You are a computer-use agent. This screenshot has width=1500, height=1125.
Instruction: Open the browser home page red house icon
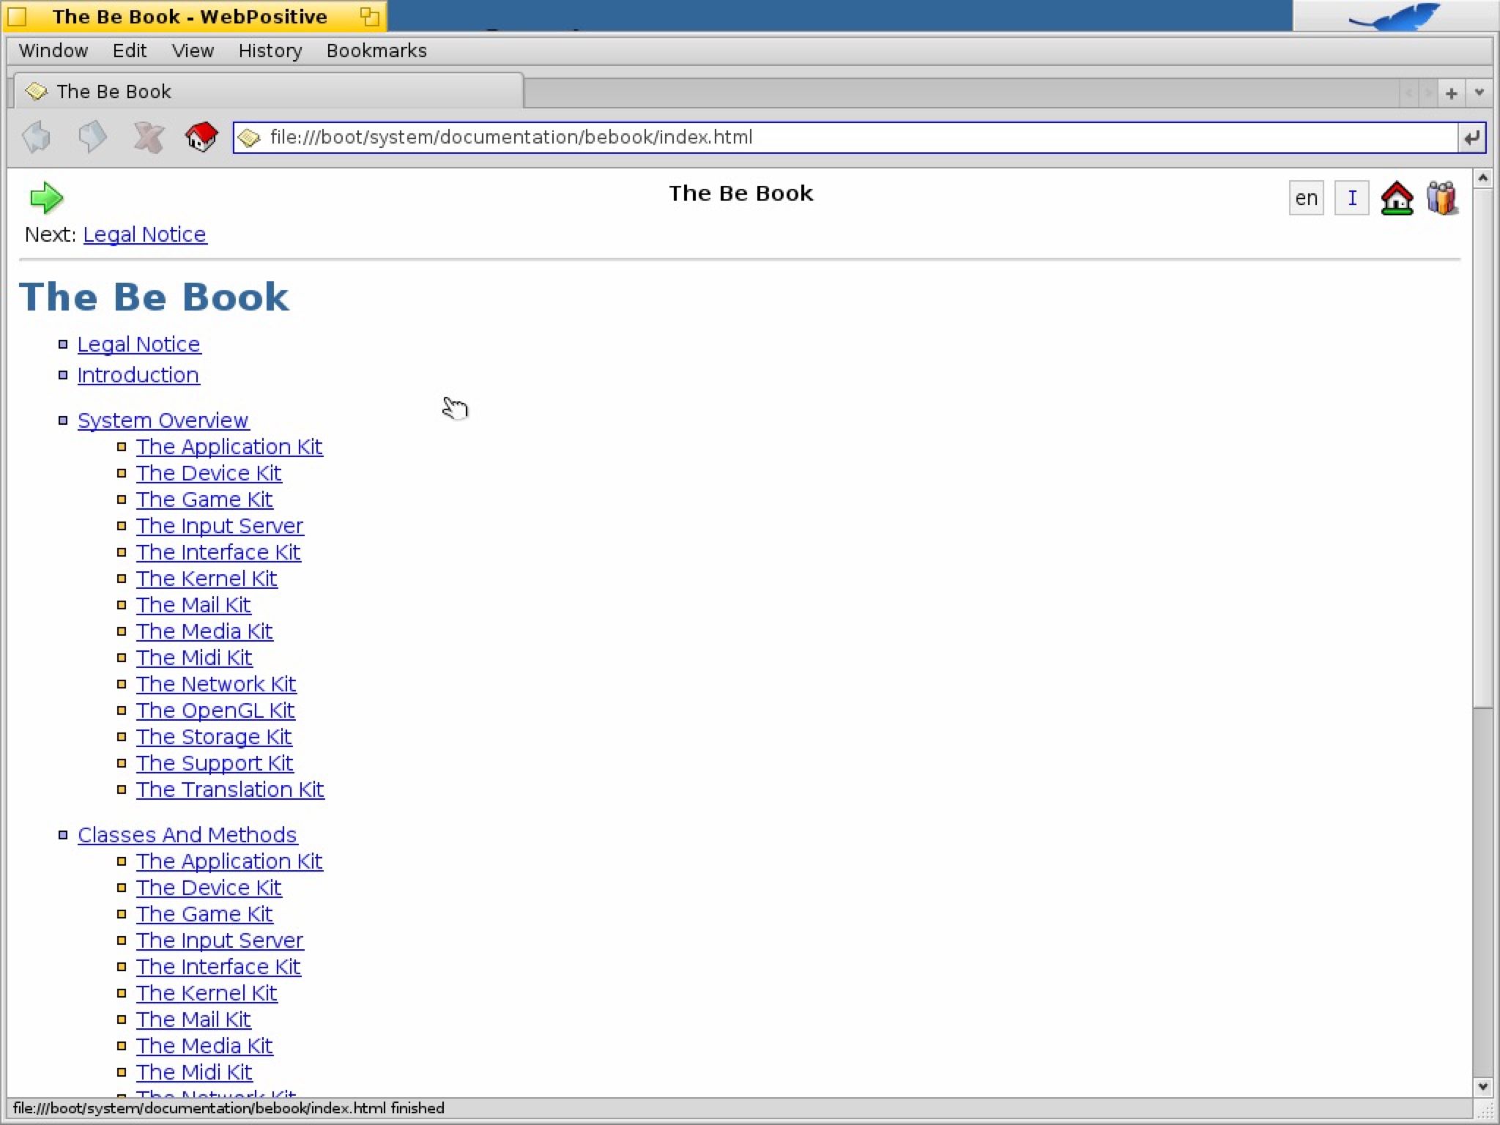click(x=202, y=137)
